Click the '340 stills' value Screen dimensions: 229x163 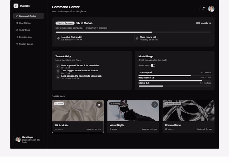[x=206, y=78]
